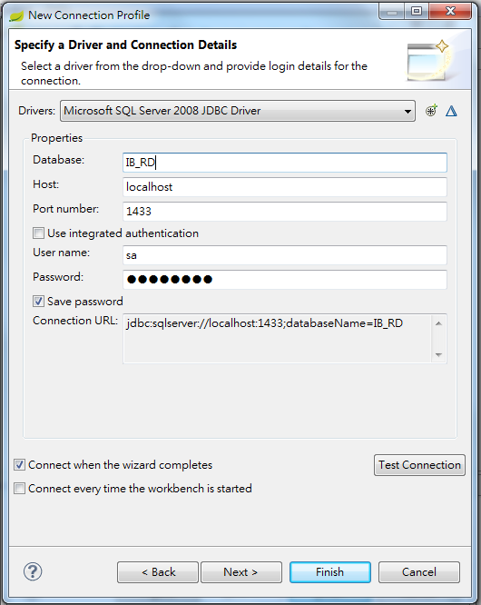Click the New Driver Definition icon
This screenshot has height=605, width=481.
click(x=431, y=111)
